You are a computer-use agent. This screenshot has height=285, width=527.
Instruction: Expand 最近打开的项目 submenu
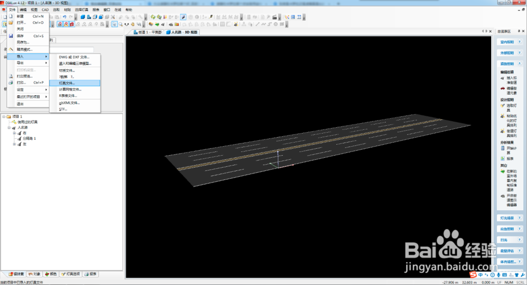point(28,97)
